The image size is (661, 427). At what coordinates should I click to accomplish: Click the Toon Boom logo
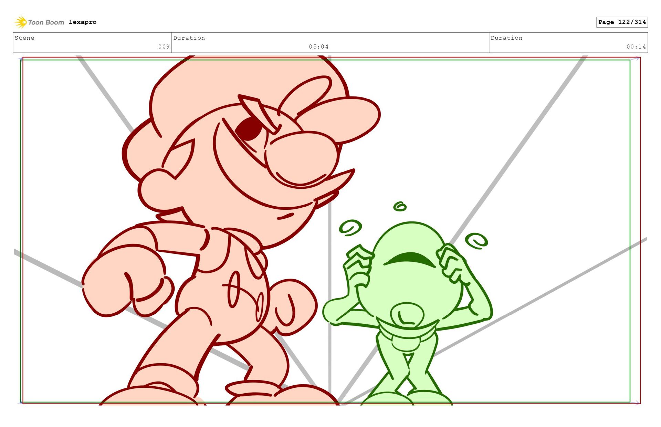pyautogui.click(x=39, y=22)
